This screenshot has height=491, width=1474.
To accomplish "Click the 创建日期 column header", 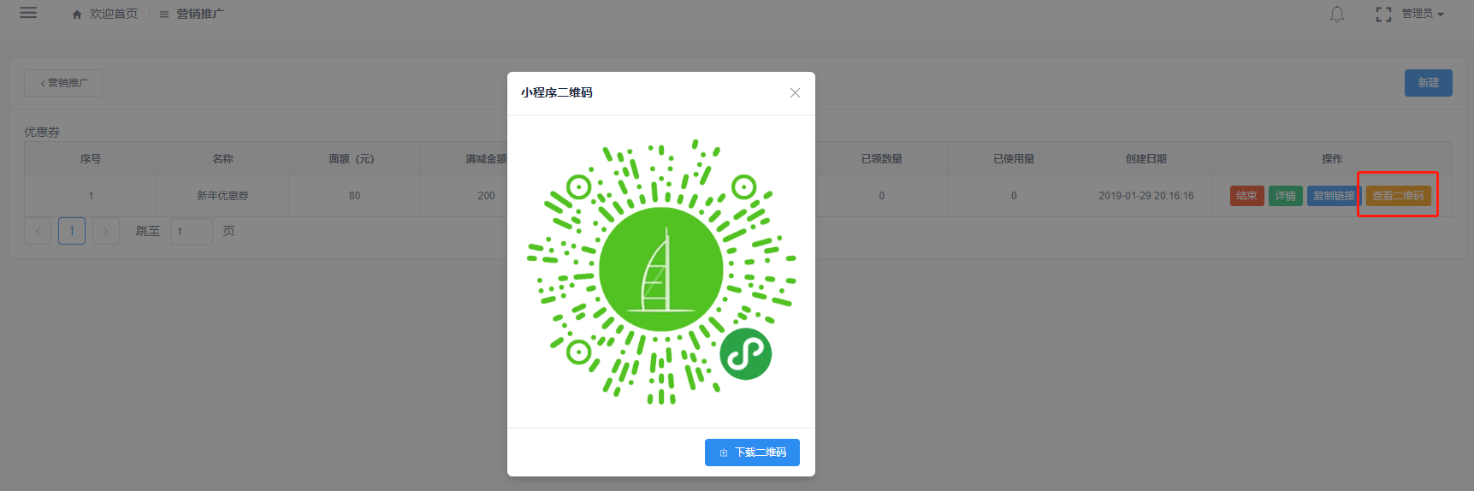I will pos(1146,159).
